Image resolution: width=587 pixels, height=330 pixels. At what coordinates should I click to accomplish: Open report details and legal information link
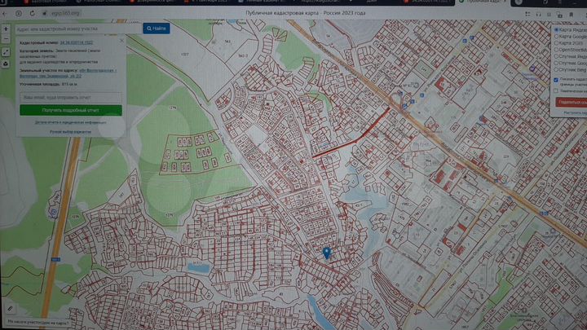71,122
